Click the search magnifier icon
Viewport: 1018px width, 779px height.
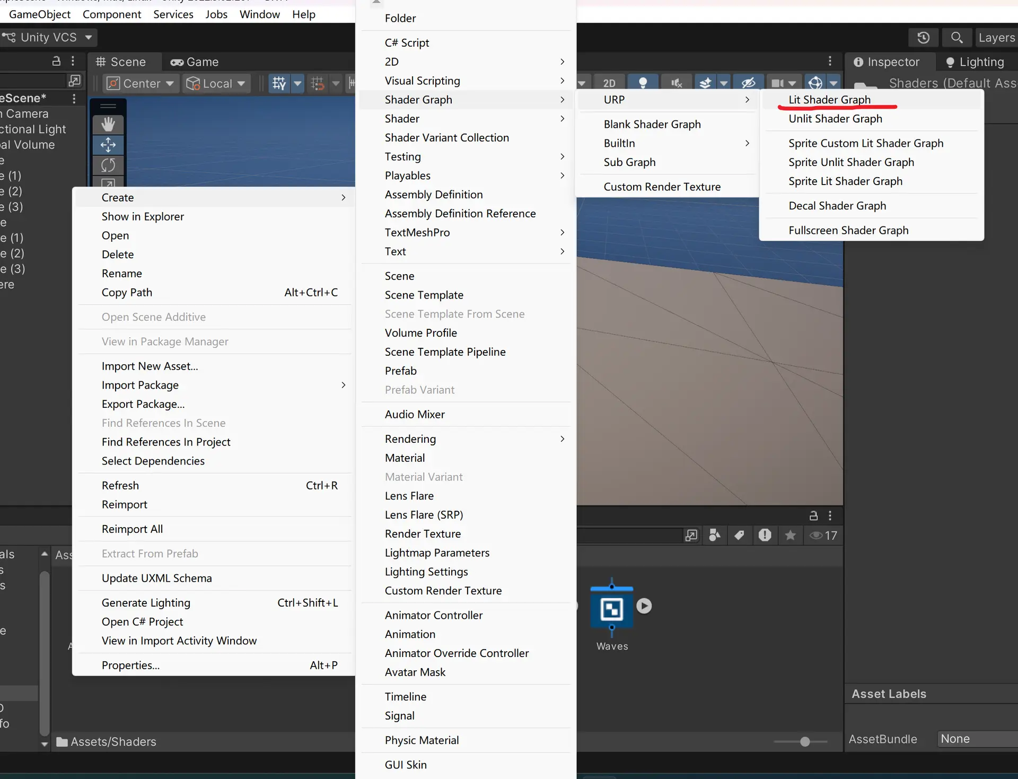956,38
